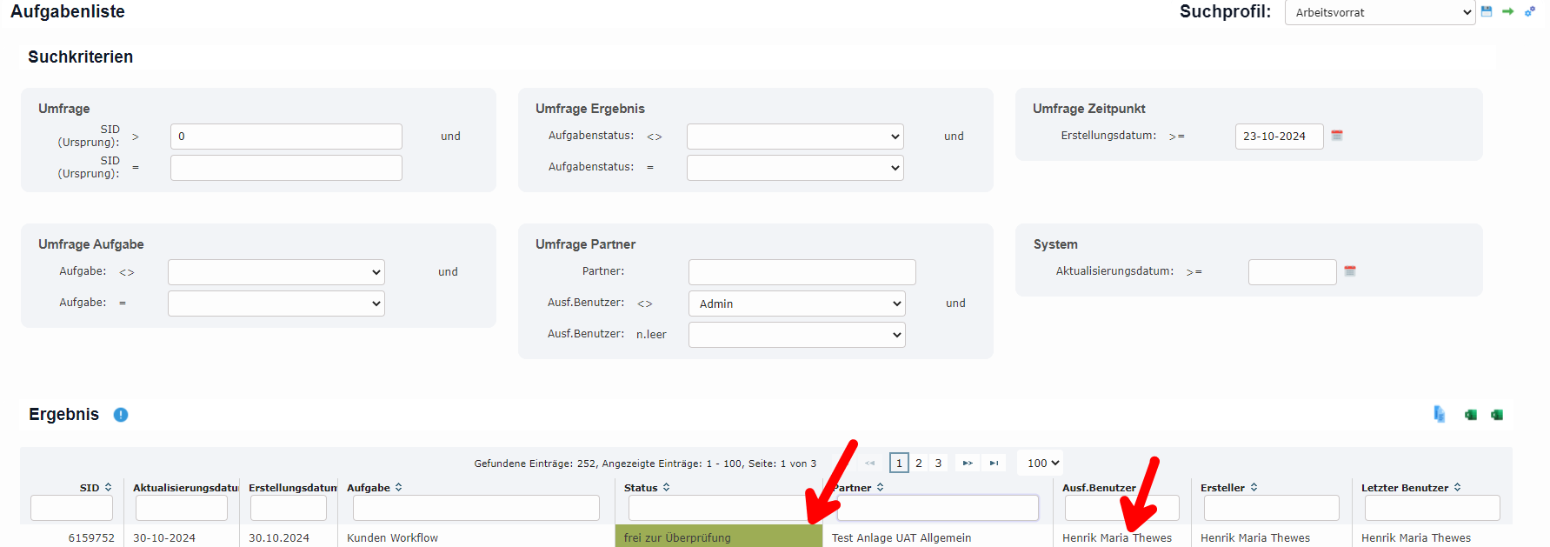The height and width of the screenshot is (547, 1550).
Task: Click Henrik Maria Thewes in Ersteller column
Action: (1255, 538)
